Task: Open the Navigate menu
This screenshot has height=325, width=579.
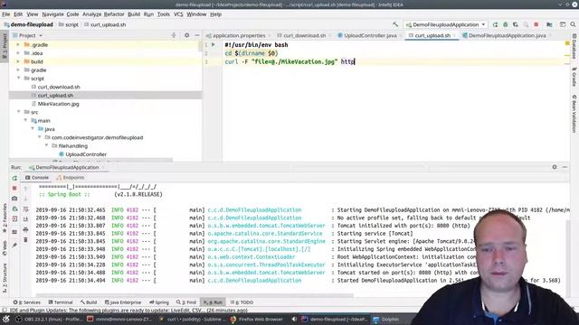Action: coord(52,14)
